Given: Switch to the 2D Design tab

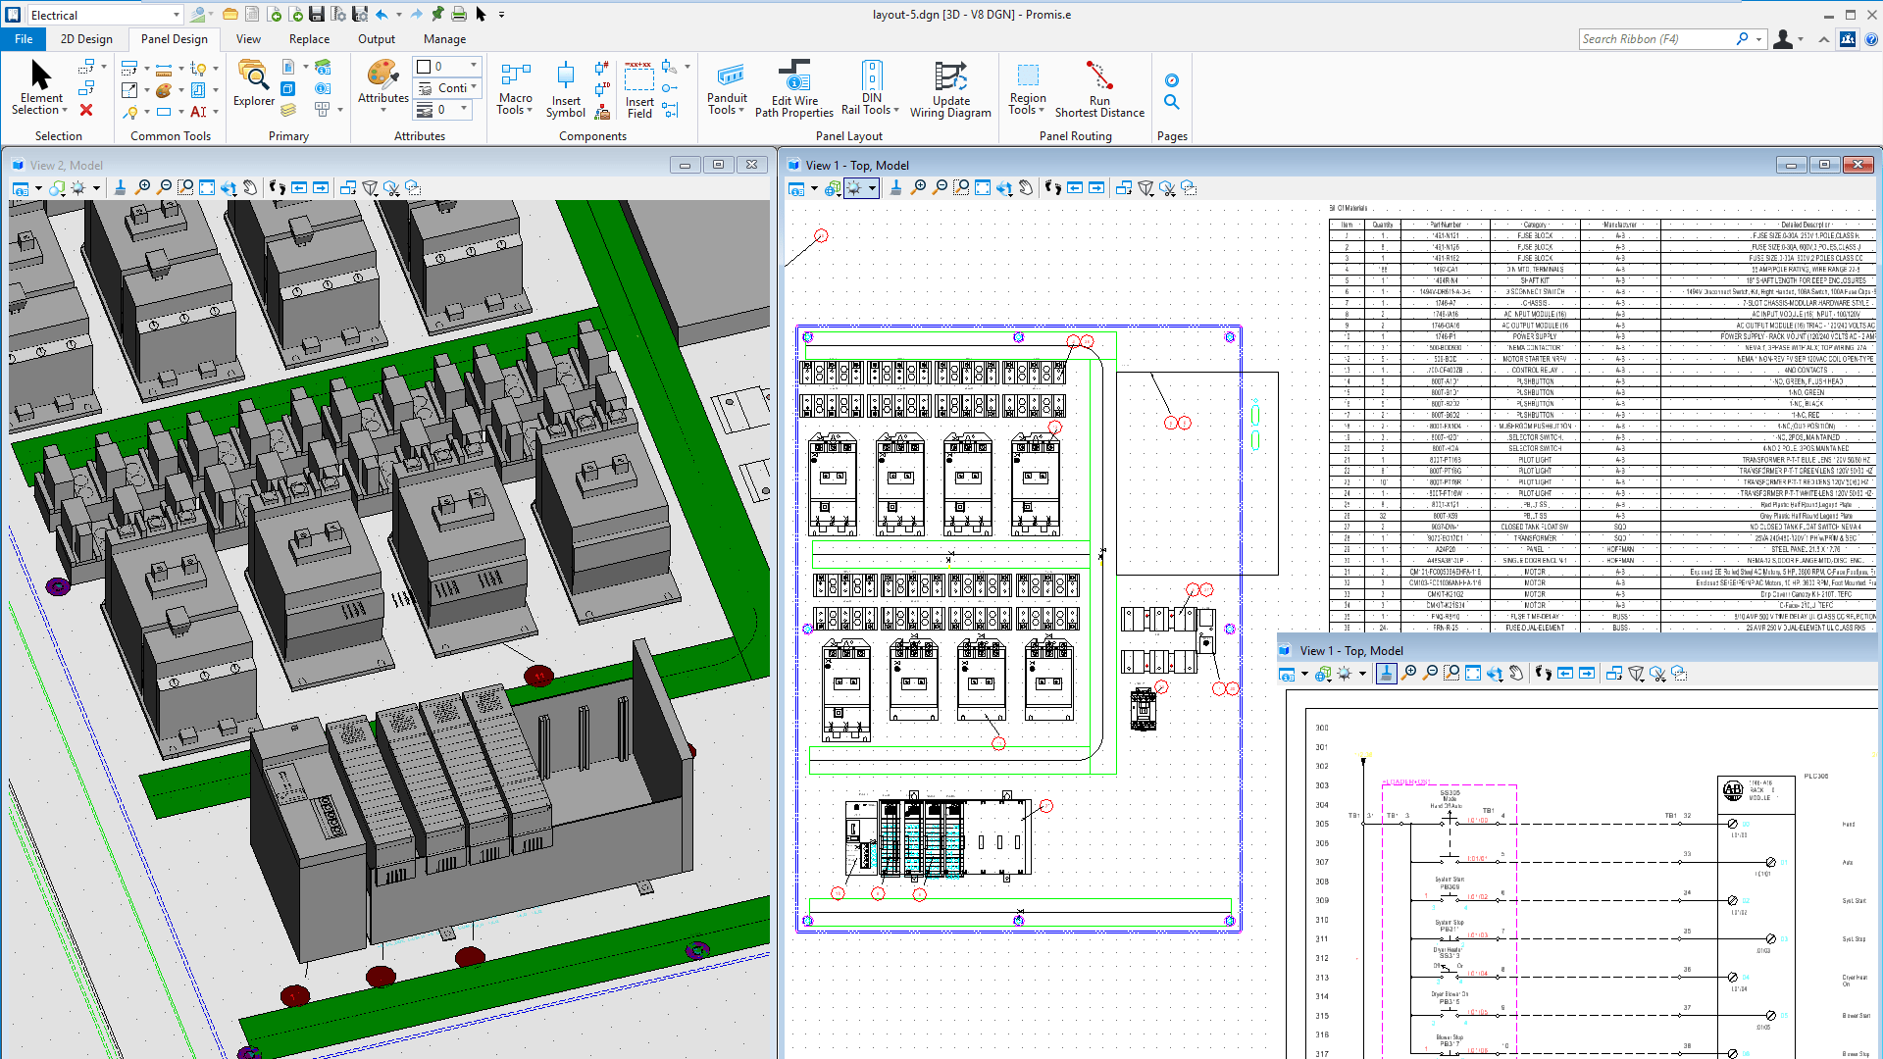Looking at the screenshot, I should pos(86,39).
